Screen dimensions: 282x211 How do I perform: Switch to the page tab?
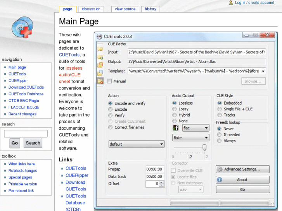tap(67, 9)
